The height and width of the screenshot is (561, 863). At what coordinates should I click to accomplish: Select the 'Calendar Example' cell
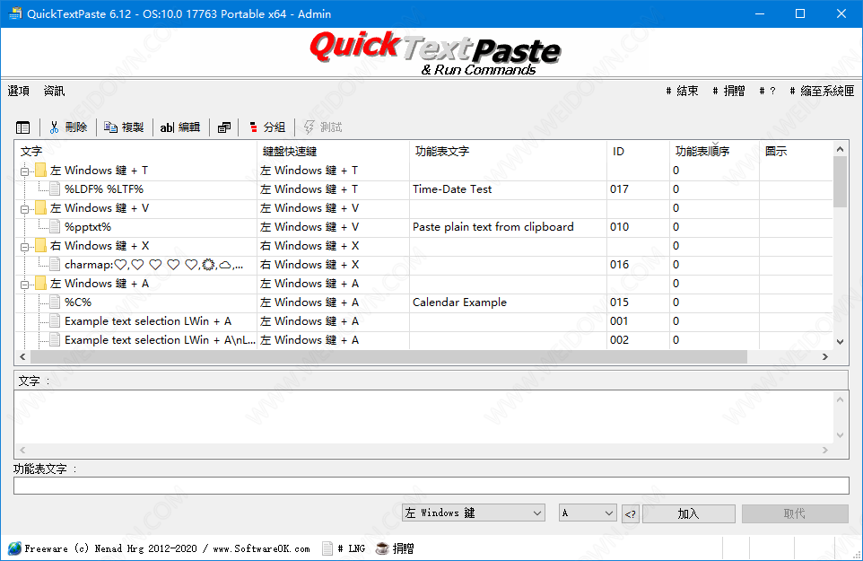tap(459, 302)
